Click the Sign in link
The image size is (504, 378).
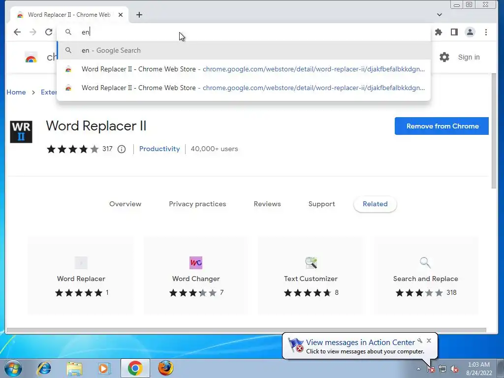click(469, 57)
